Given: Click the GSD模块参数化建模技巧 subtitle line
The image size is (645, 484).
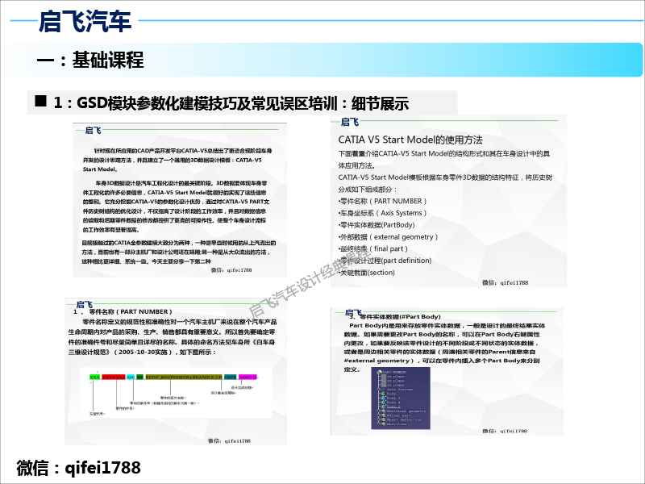Looking at the screenshot, I should click(231, 103).
